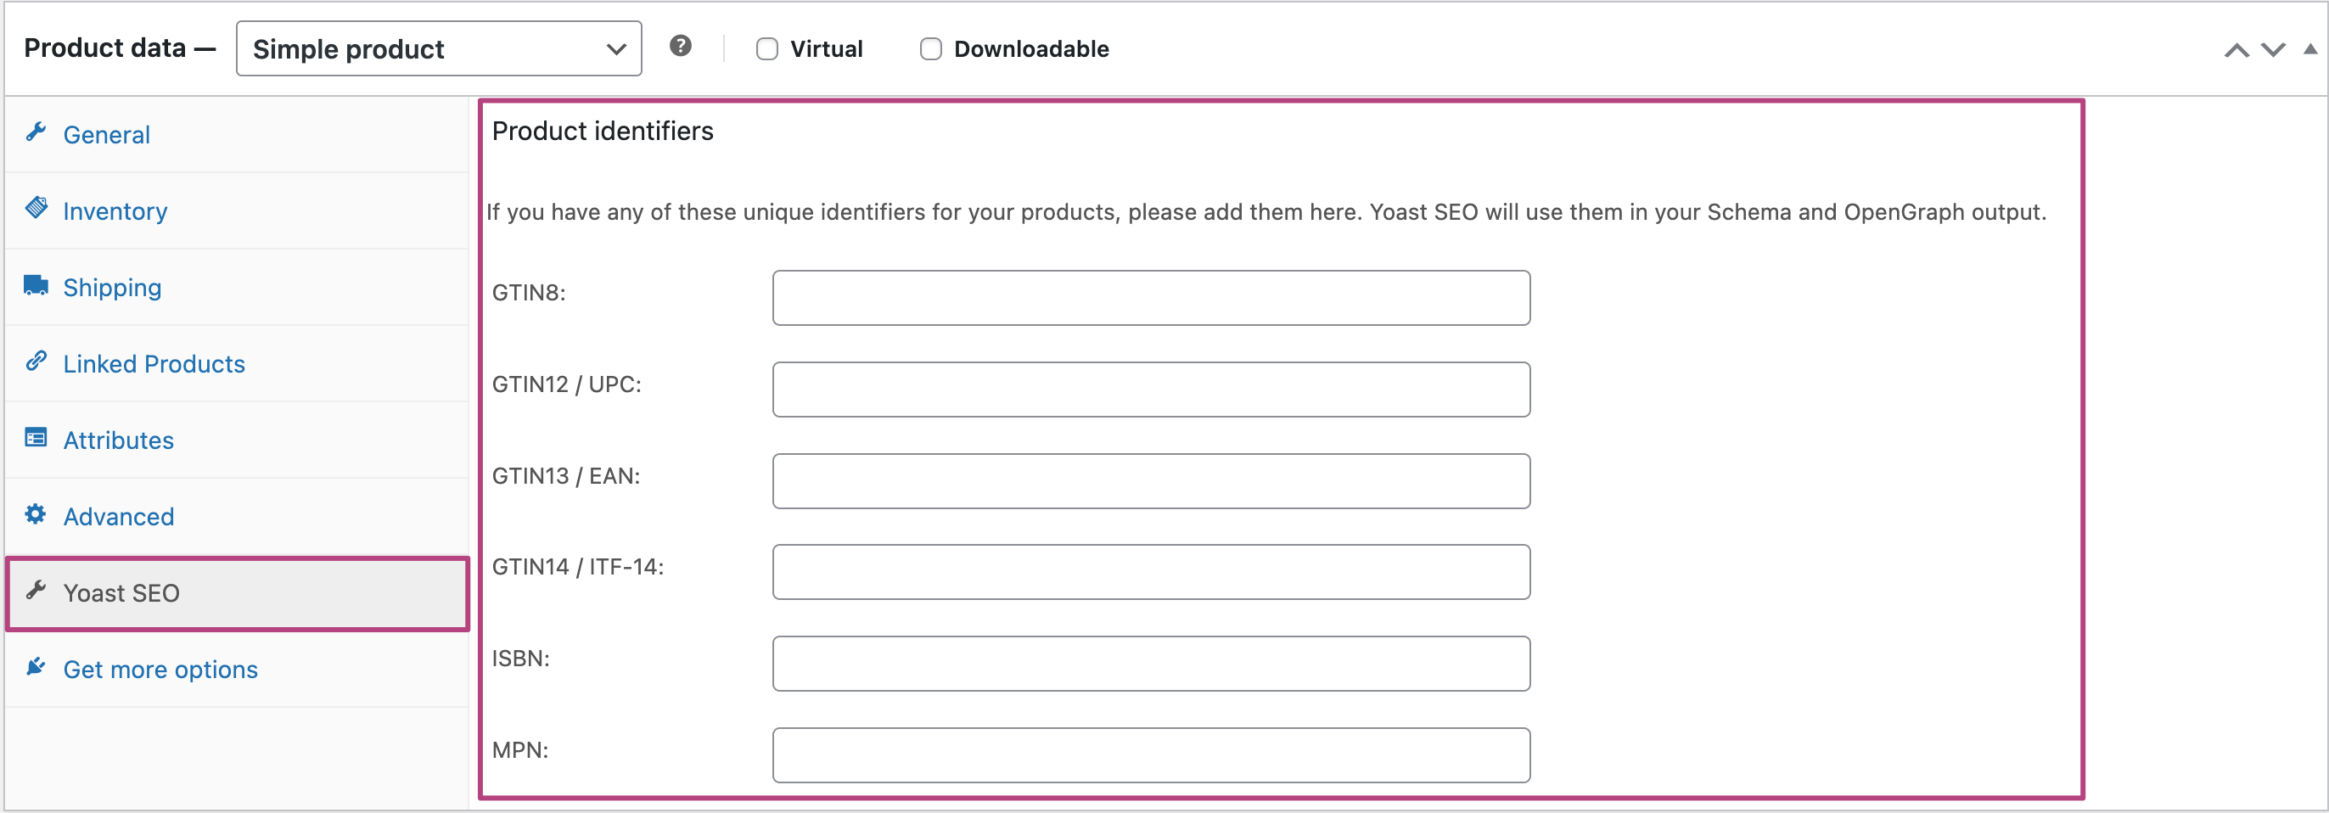Switch to the Yoast SEO tab
This screenshot has height=813, width=2329.
tap(121, 593)
